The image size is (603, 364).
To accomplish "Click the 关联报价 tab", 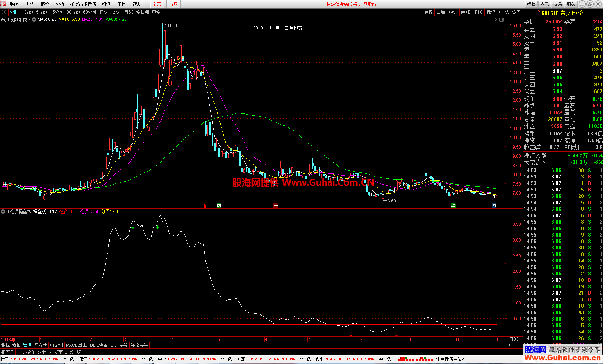I will click(26, 352).
